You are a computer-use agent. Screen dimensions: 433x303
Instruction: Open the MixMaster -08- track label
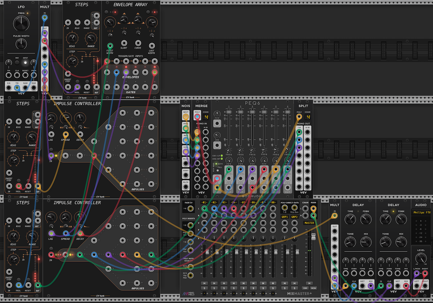(273, 203)
